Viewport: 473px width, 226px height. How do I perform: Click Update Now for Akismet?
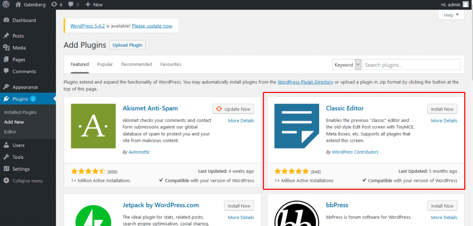tap(233, 109)
